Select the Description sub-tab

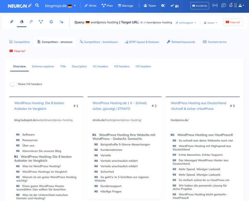pos(79,66)
